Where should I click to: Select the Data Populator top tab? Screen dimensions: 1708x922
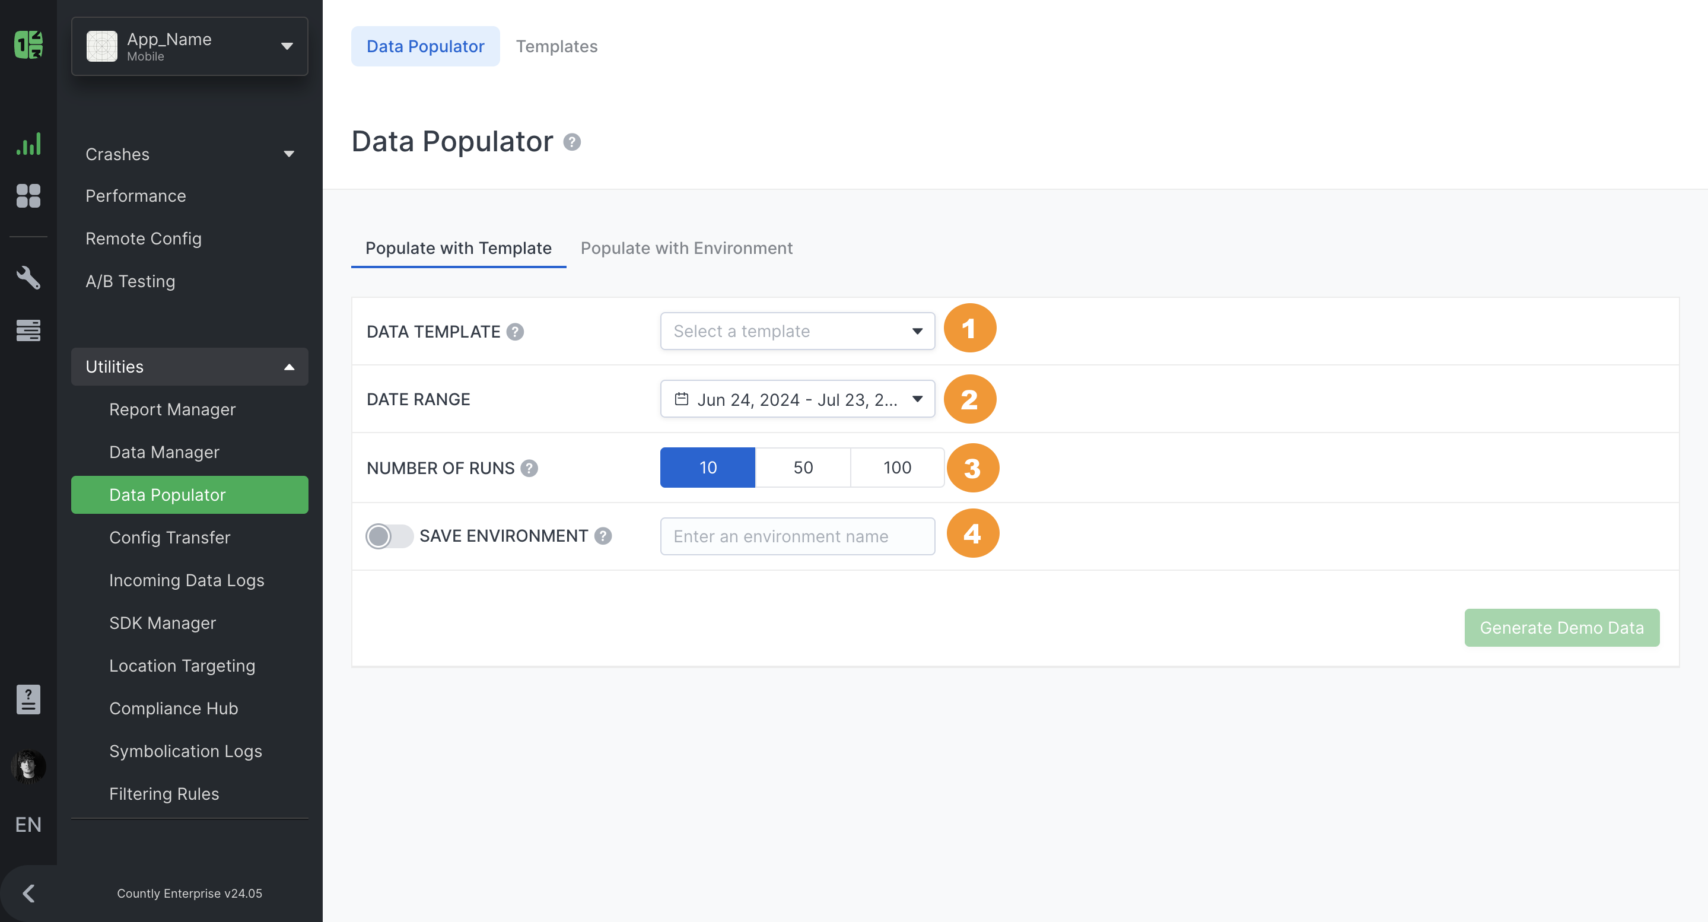click(x=426, y=46)
